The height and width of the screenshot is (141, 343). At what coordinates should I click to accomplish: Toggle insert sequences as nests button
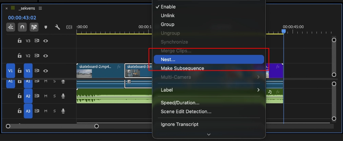[x=11, y=27]
